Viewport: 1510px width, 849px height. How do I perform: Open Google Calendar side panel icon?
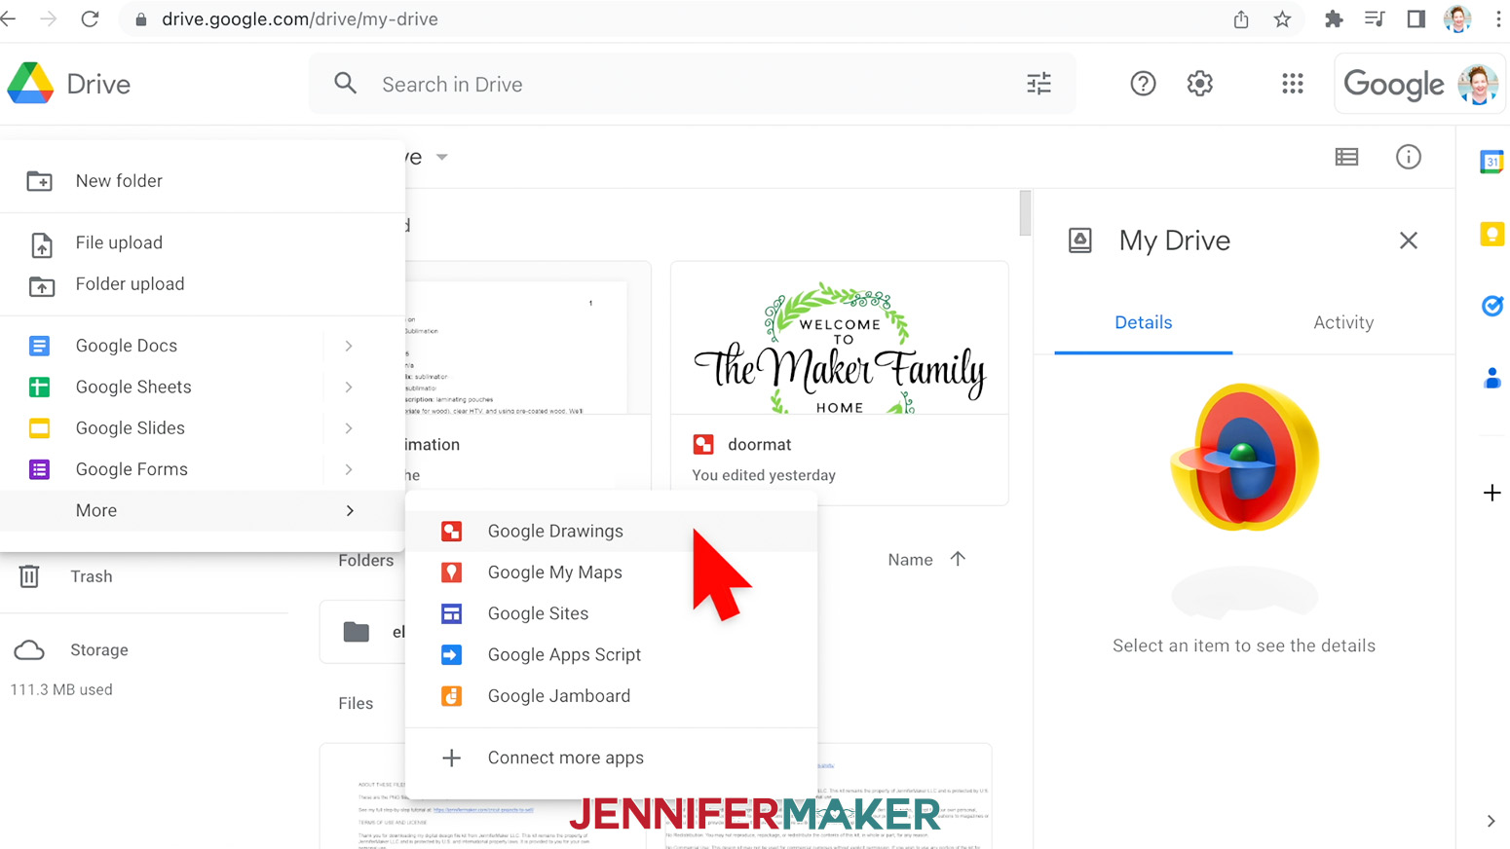[x=1491, y=162]
